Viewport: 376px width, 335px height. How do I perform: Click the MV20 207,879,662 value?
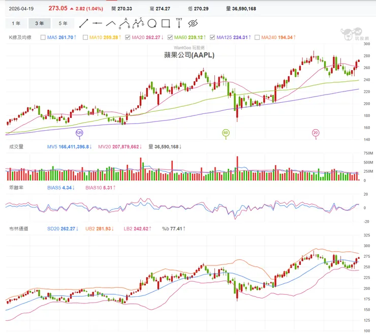[x=119, y=146]
